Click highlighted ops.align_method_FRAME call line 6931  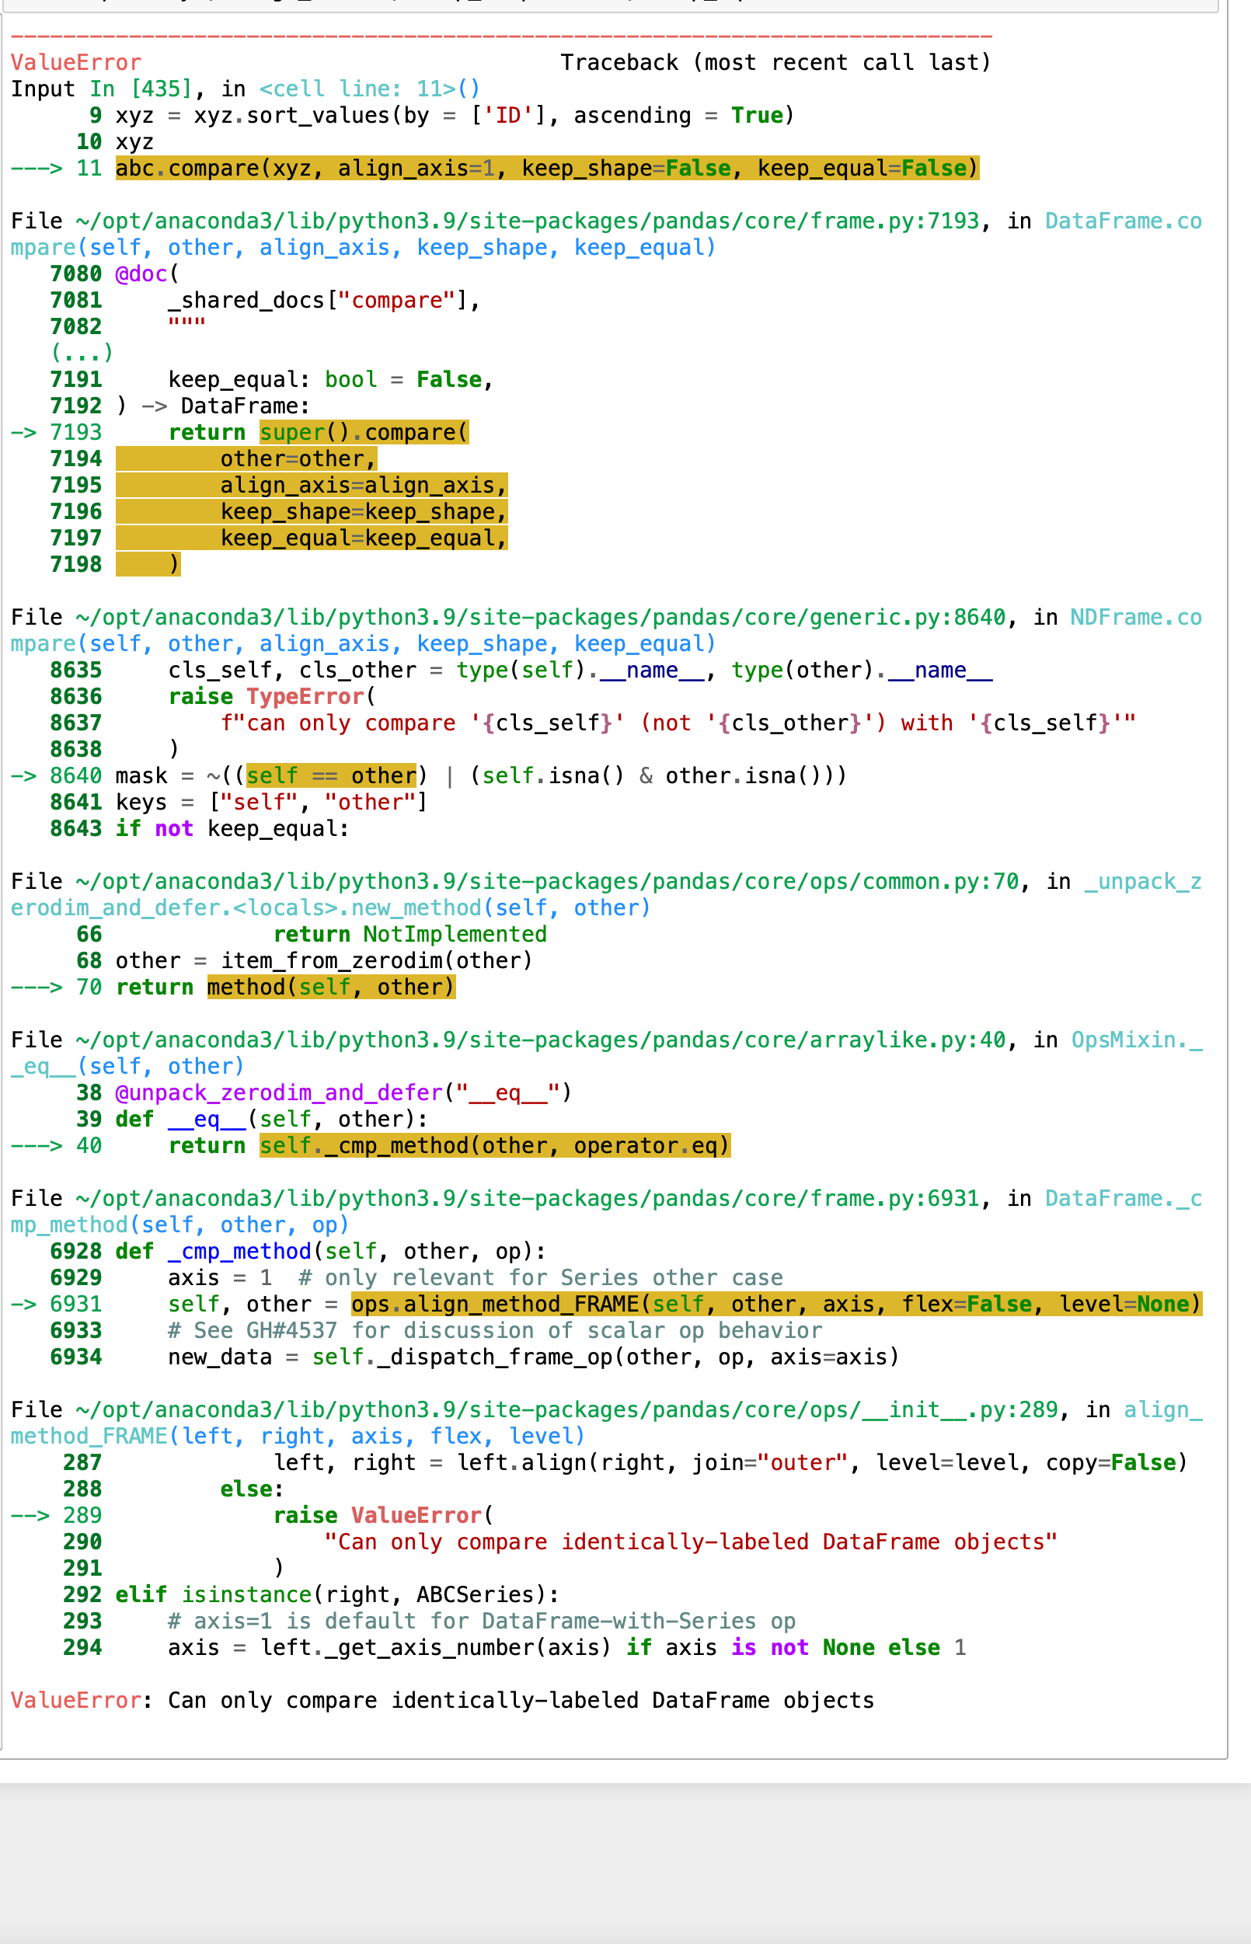(x=776, y=1304)
